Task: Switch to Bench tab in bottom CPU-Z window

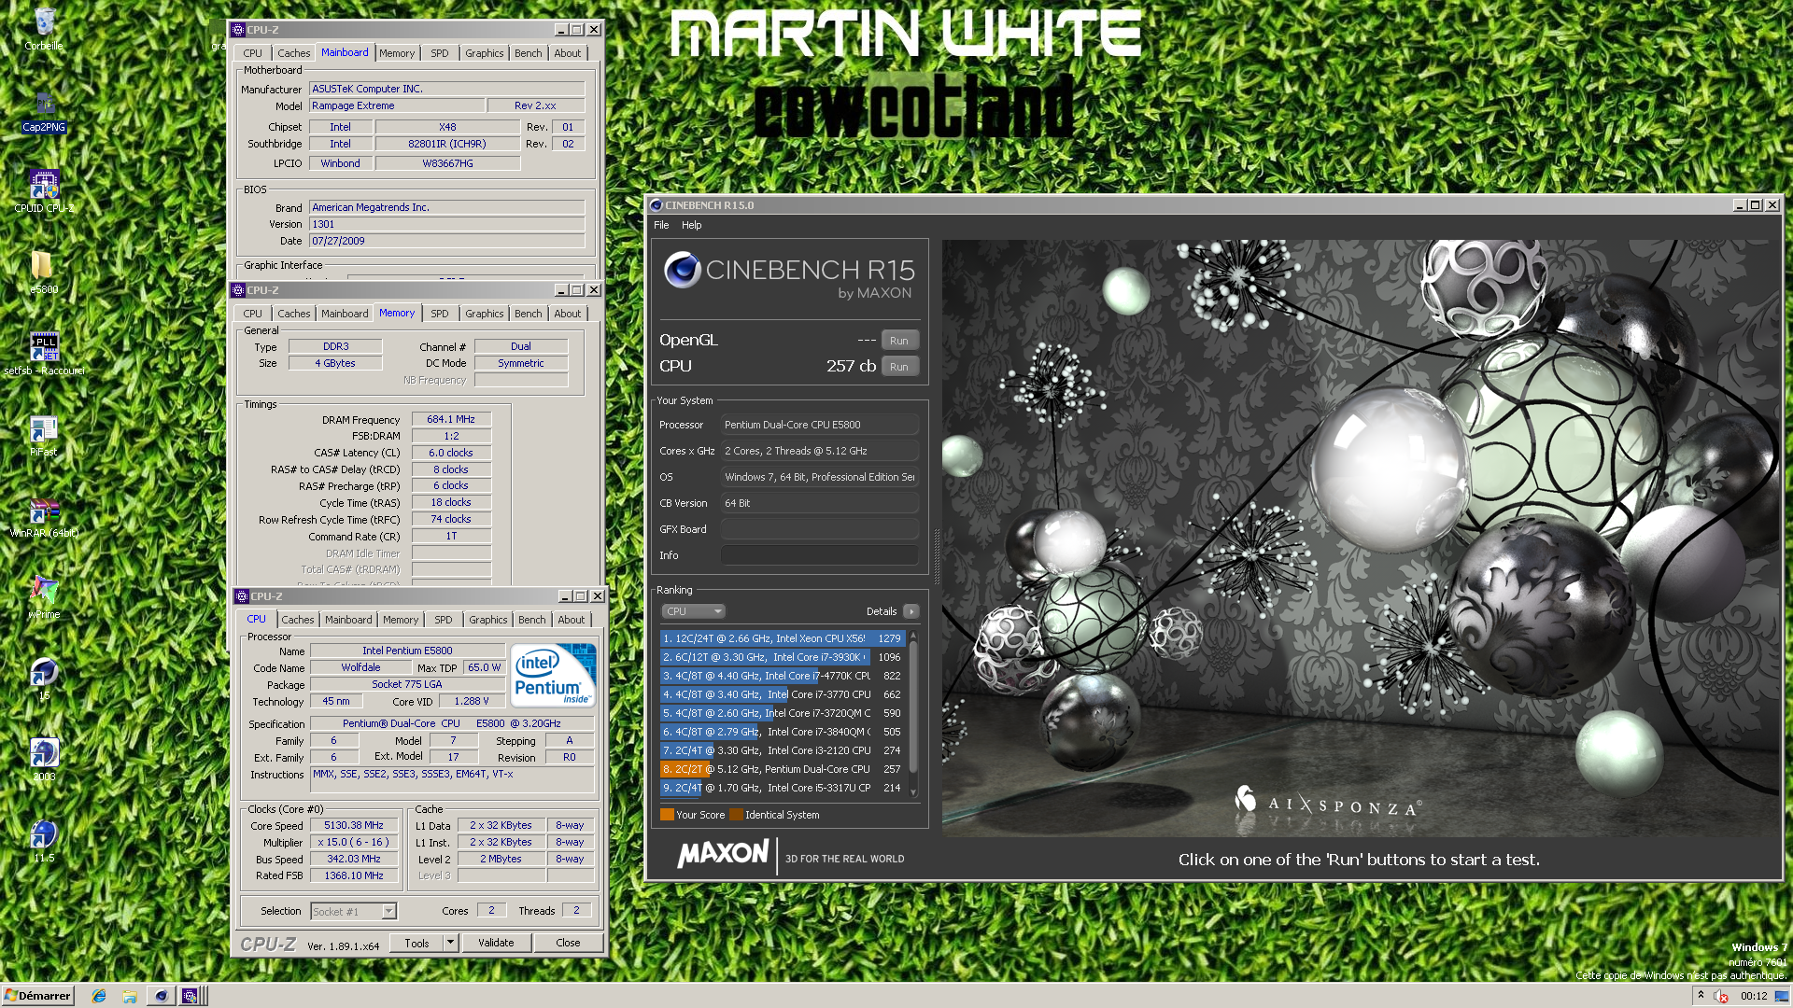Action: pos(532,620)
